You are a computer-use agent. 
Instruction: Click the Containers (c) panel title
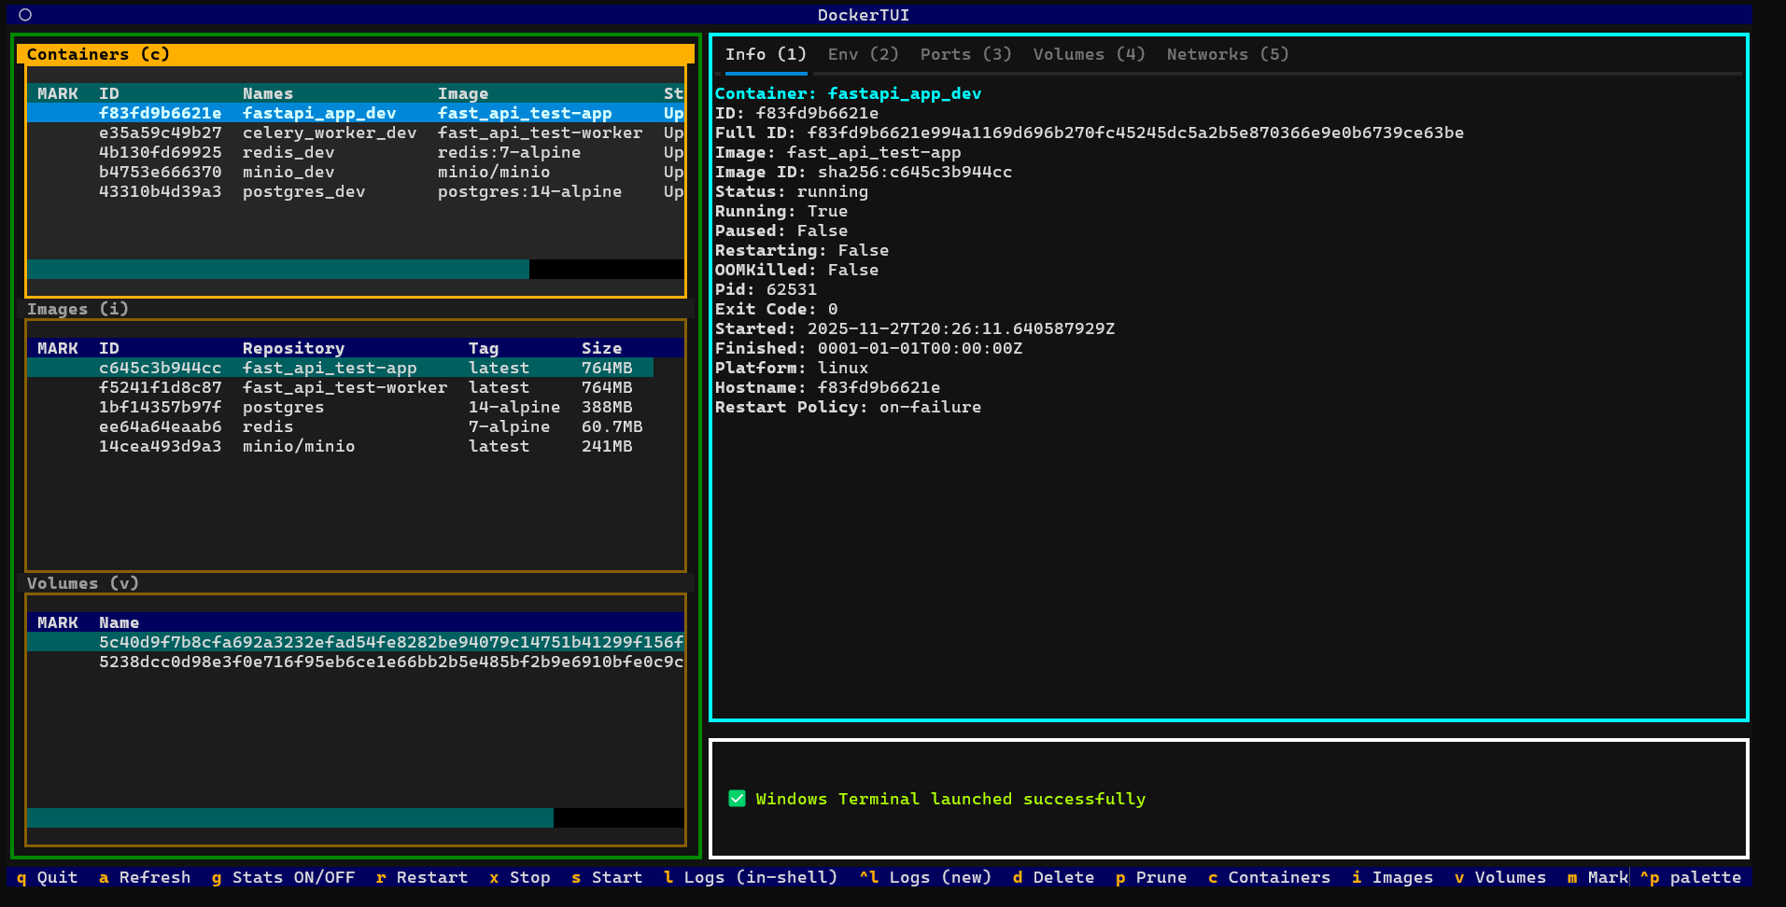[x=98, y=54]
